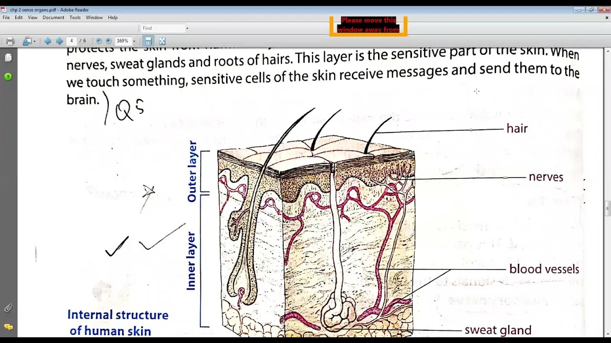Screen dimensions: 611x343
Task: Open the Pages panel icon in sidebar
Action: coord(8,58)
